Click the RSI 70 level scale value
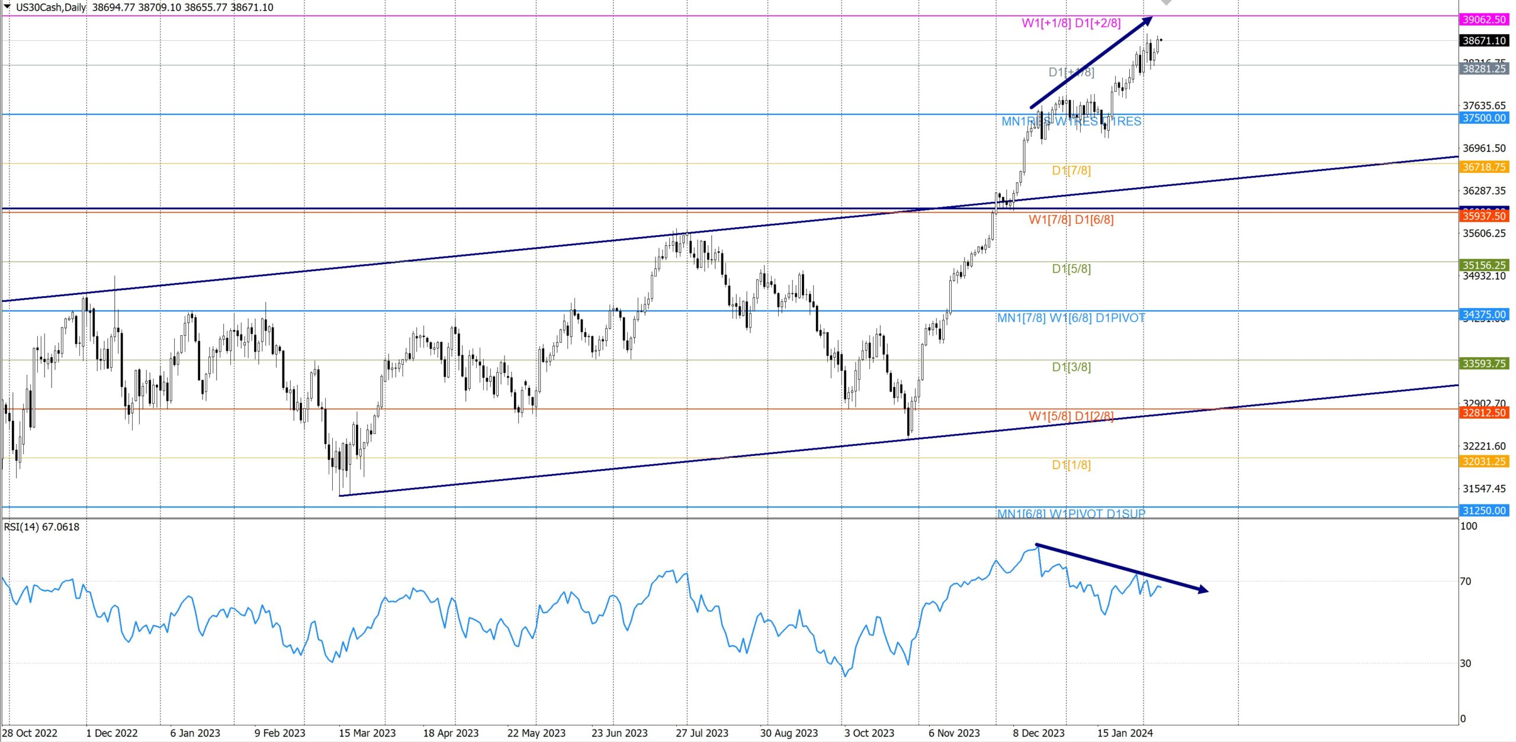The width and height of the screenshot is (1516, 742). tap(1466, 582)
